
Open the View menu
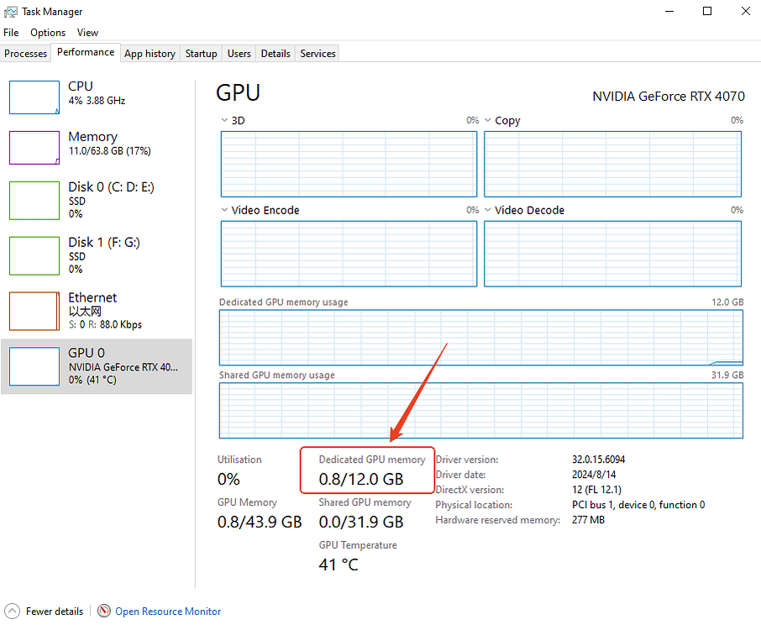pos(87,32)
